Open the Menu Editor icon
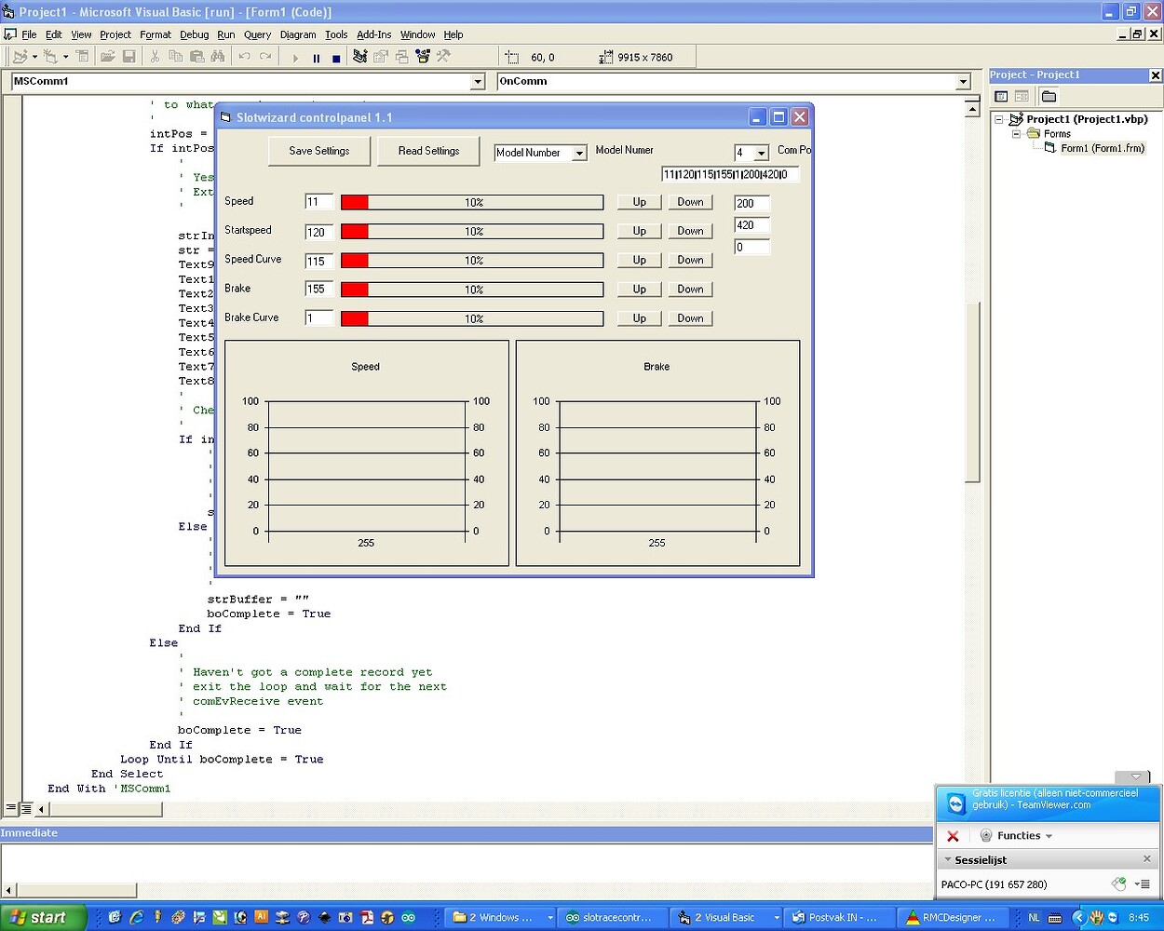 83,57
